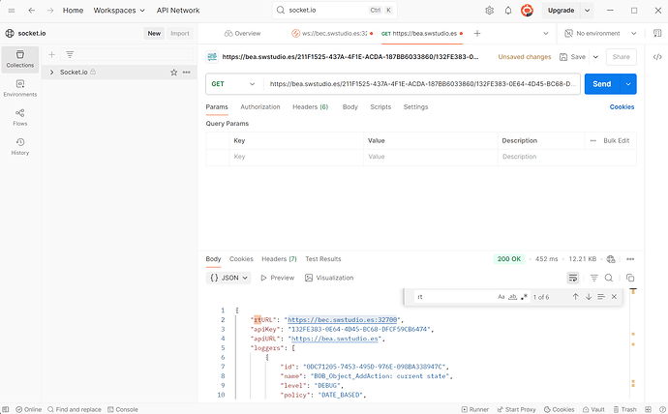Image resolution: width=668 pixels, height=414 pixels.
Task: Switch to the ws://bec.swstudio.es tab
Action: click(x=331, y=33)
